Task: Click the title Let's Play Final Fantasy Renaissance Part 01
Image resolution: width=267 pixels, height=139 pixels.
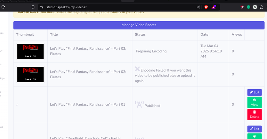Action: (88, 105)
